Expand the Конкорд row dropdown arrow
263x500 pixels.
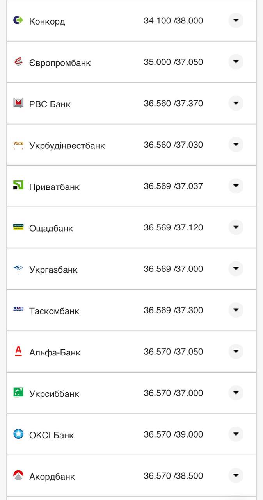point(236,20)
